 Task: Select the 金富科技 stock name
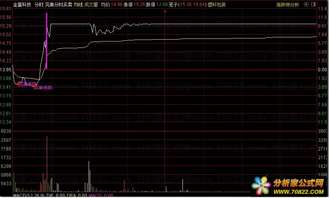(x=22, y=5)
